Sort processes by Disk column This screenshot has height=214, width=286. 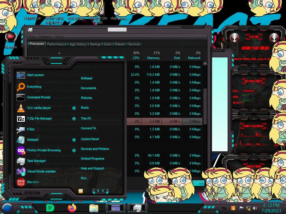177,55
